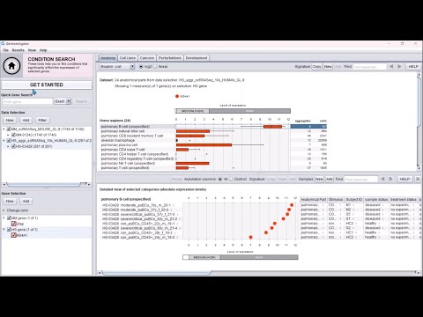
Task: Open Results menu
Action: point(18,50)
